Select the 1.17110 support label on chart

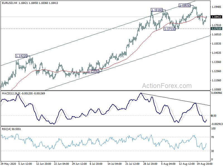click(x=169, y=29)
